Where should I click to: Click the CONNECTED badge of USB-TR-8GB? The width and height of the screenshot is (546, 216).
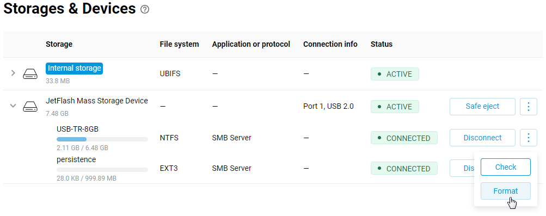pyautogui.click(x=404, y=138)
